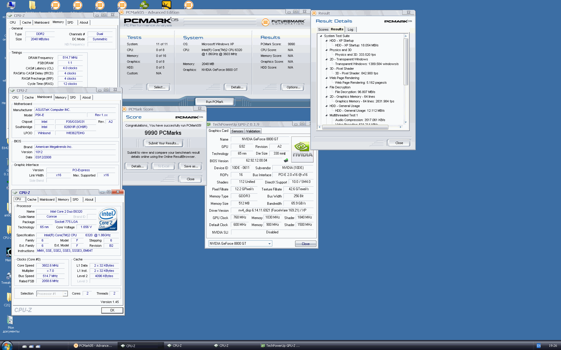
Task: Collapse the System Test Suite tree node
Action: click(x=321, y=36)
